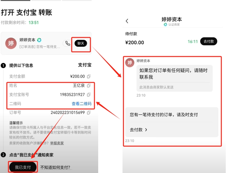Tap the phone call icon beside 婷婷资本

click(x=68, y=43)
